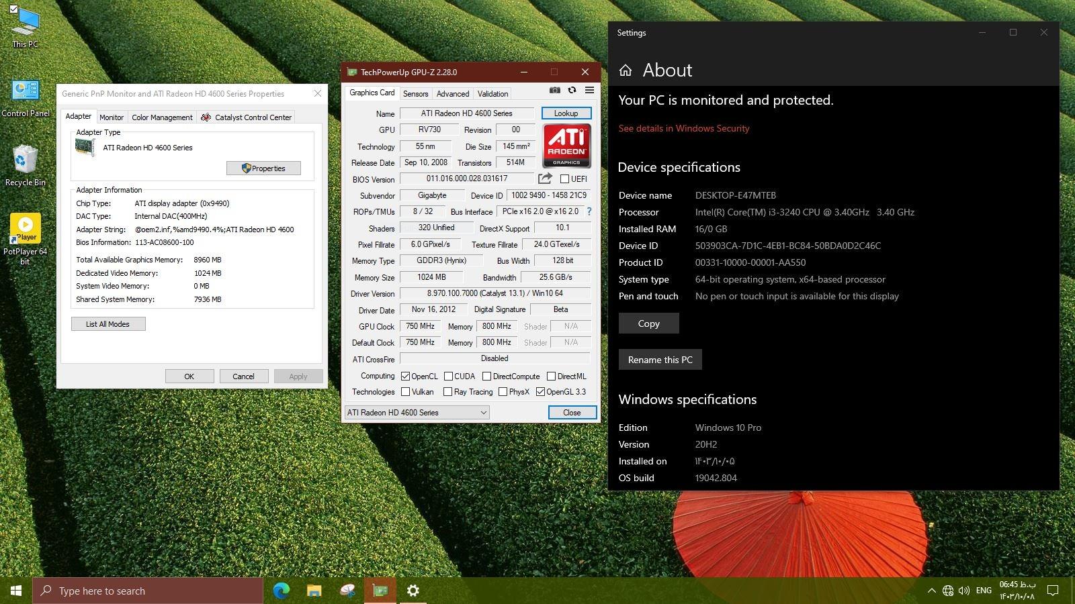
Task: Click the bus interface question mark icon
Action: tap(589, 211)
